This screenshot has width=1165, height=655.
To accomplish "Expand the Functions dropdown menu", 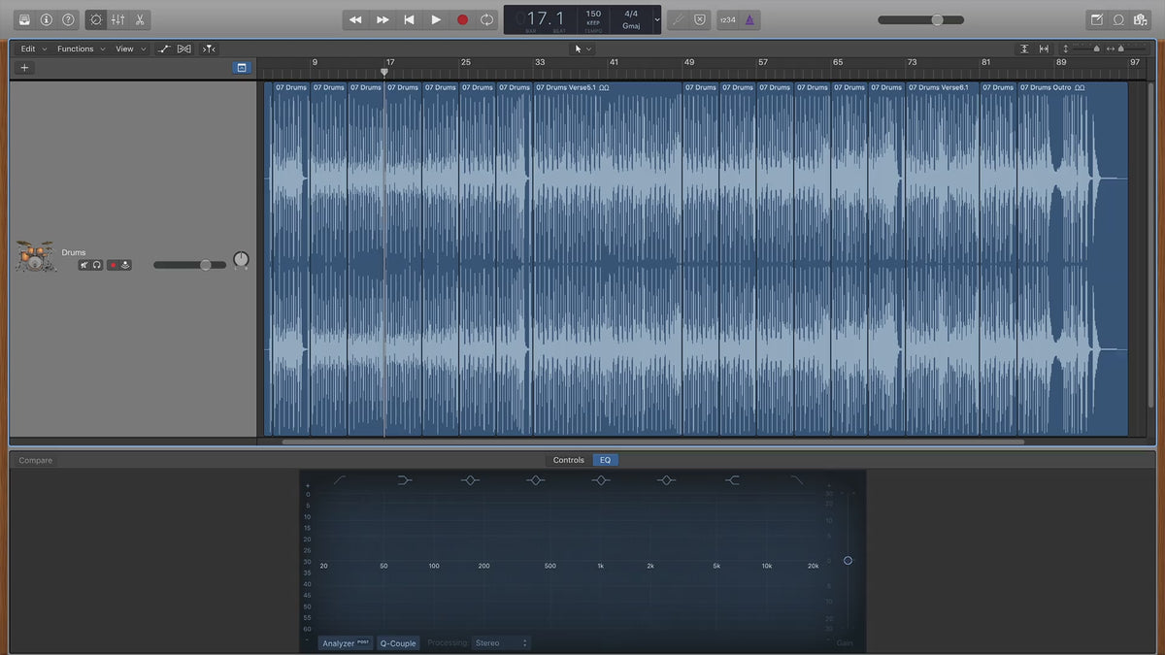I will [x=80, y=49].
